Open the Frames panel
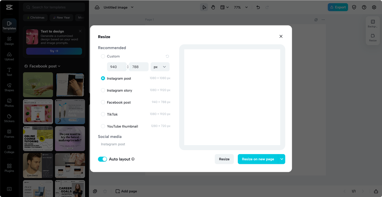The height and width of the screenshot is (197, 382). [x=9, y=134]
